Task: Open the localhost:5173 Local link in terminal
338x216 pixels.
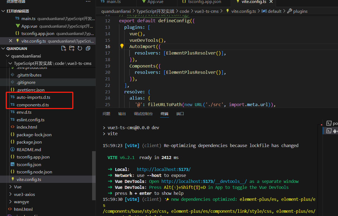Action: tap(164, 169)
